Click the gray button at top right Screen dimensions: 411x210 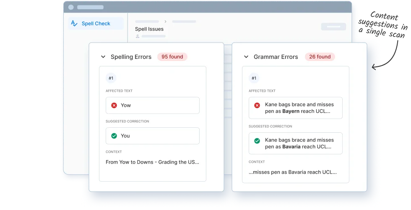click(x=333, y=27)
